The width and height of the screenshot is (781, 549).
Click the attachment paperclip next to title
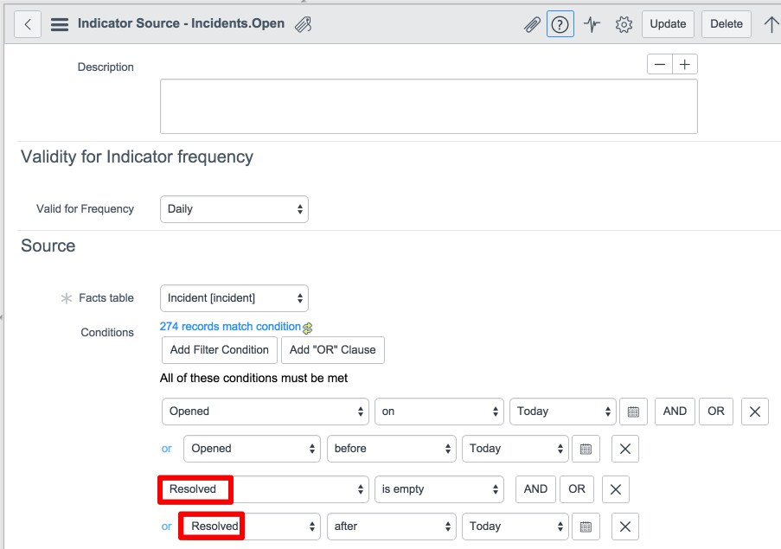(x=303, y=24)
